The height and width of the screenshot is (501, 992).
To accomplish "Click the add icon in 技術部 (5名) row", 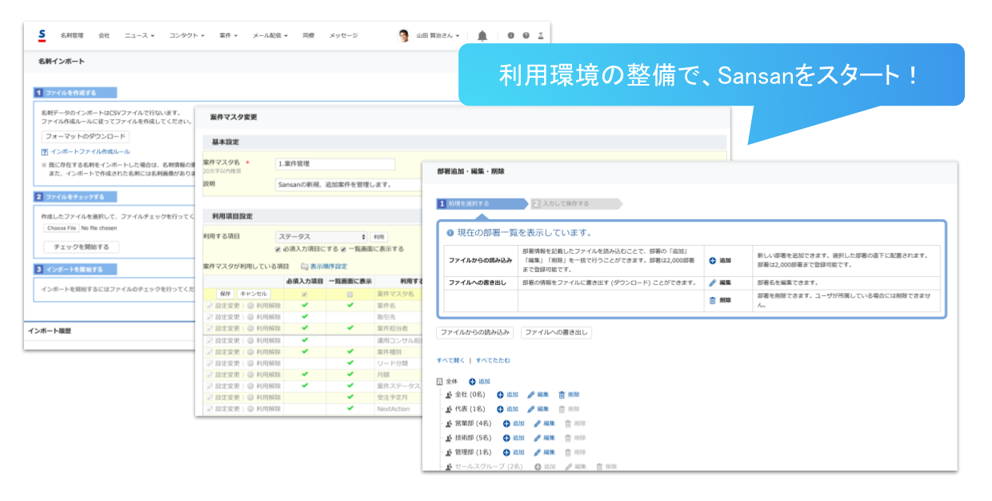I will click(x=506, y=438).
